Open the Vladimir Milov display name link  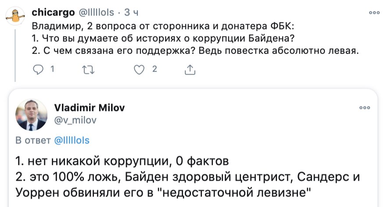(89, 108)
